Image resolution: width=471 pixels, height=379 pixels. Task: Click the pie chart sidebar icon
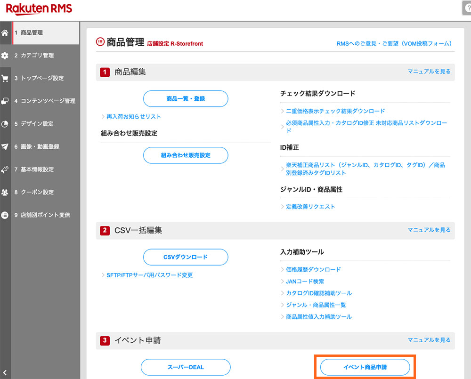tap(5, 124)
